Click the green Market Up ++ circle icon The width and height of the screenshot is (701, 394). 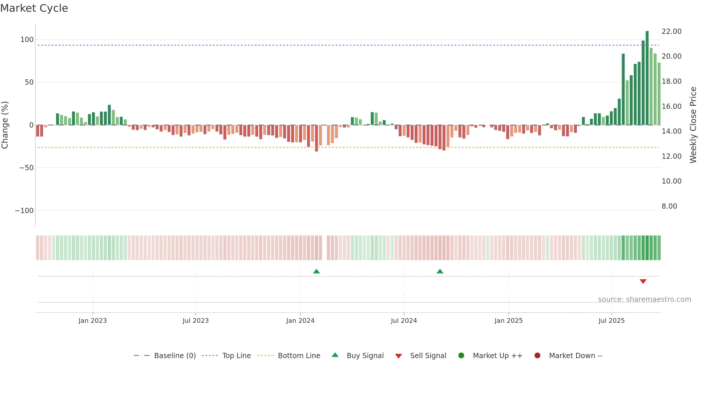[x=461, y=355]
